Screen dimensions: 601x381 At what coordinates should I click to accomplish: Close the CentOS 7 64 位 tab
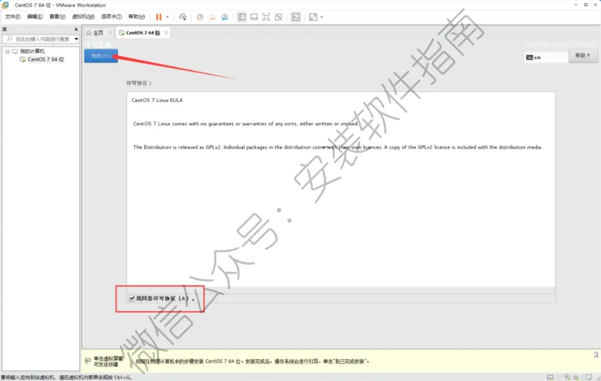(x=166, y=33)
